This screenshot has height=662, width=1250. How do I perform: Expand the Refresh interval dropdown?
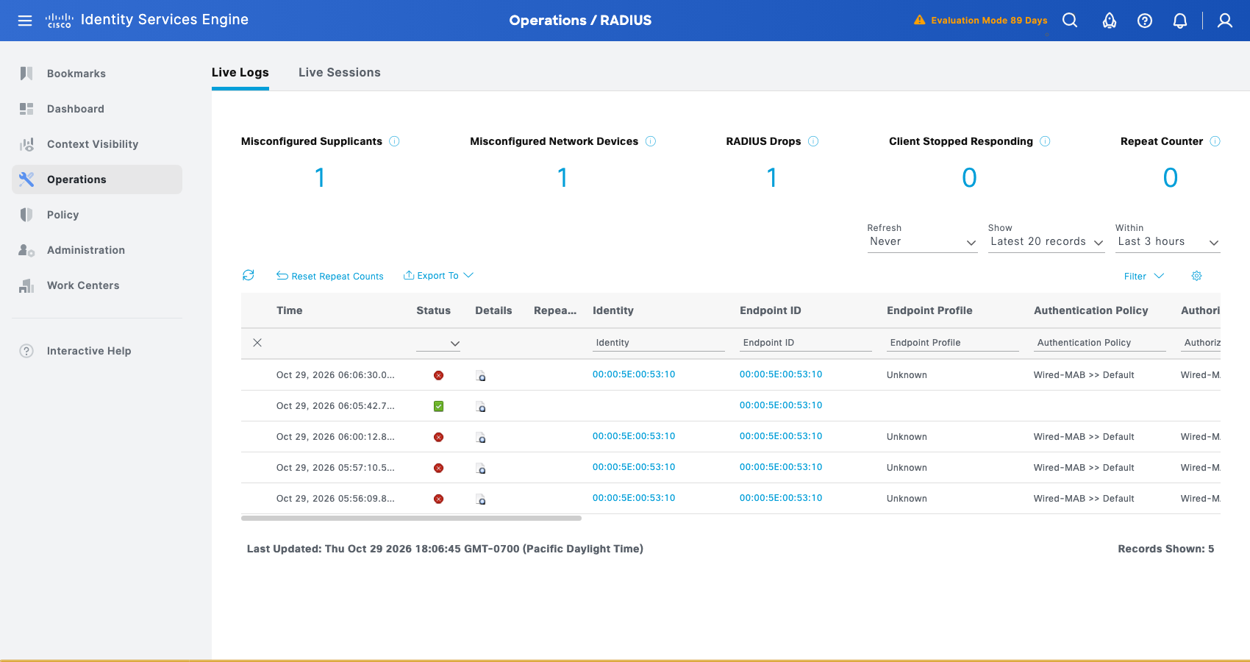click(x=922, y=242)
